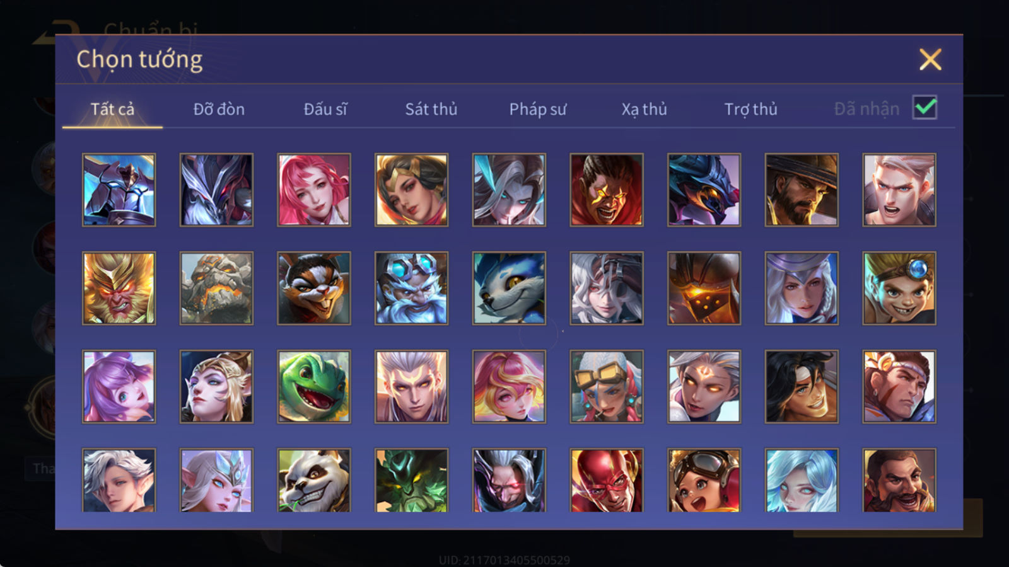1009x567 pixels.
Task: Pick the panda hero portrait
Action: click(x=314, y=480)
